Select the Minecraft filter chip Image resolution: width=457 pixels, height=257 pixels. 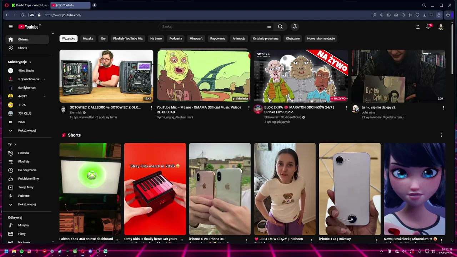(196, 39)
